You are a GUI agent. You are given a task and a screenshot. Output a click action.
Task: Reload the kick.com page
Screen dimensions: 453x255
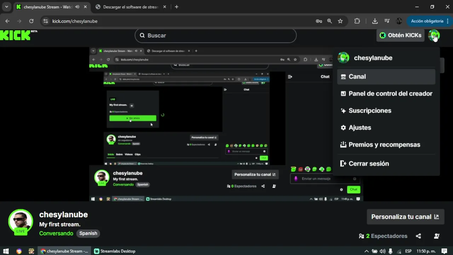[31, 21]
